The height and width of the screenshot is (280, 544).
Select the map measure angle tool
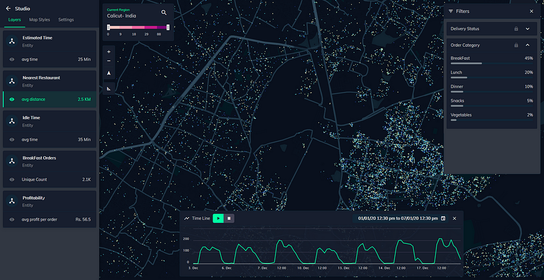coord(109,89)
